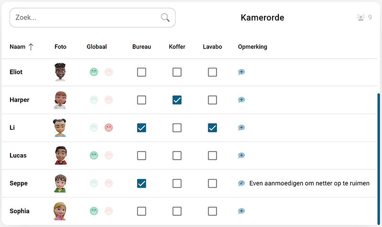Viewport: 382px width, 227px height.
Task: Click the group count icon
Action: (x=361, y=18)
